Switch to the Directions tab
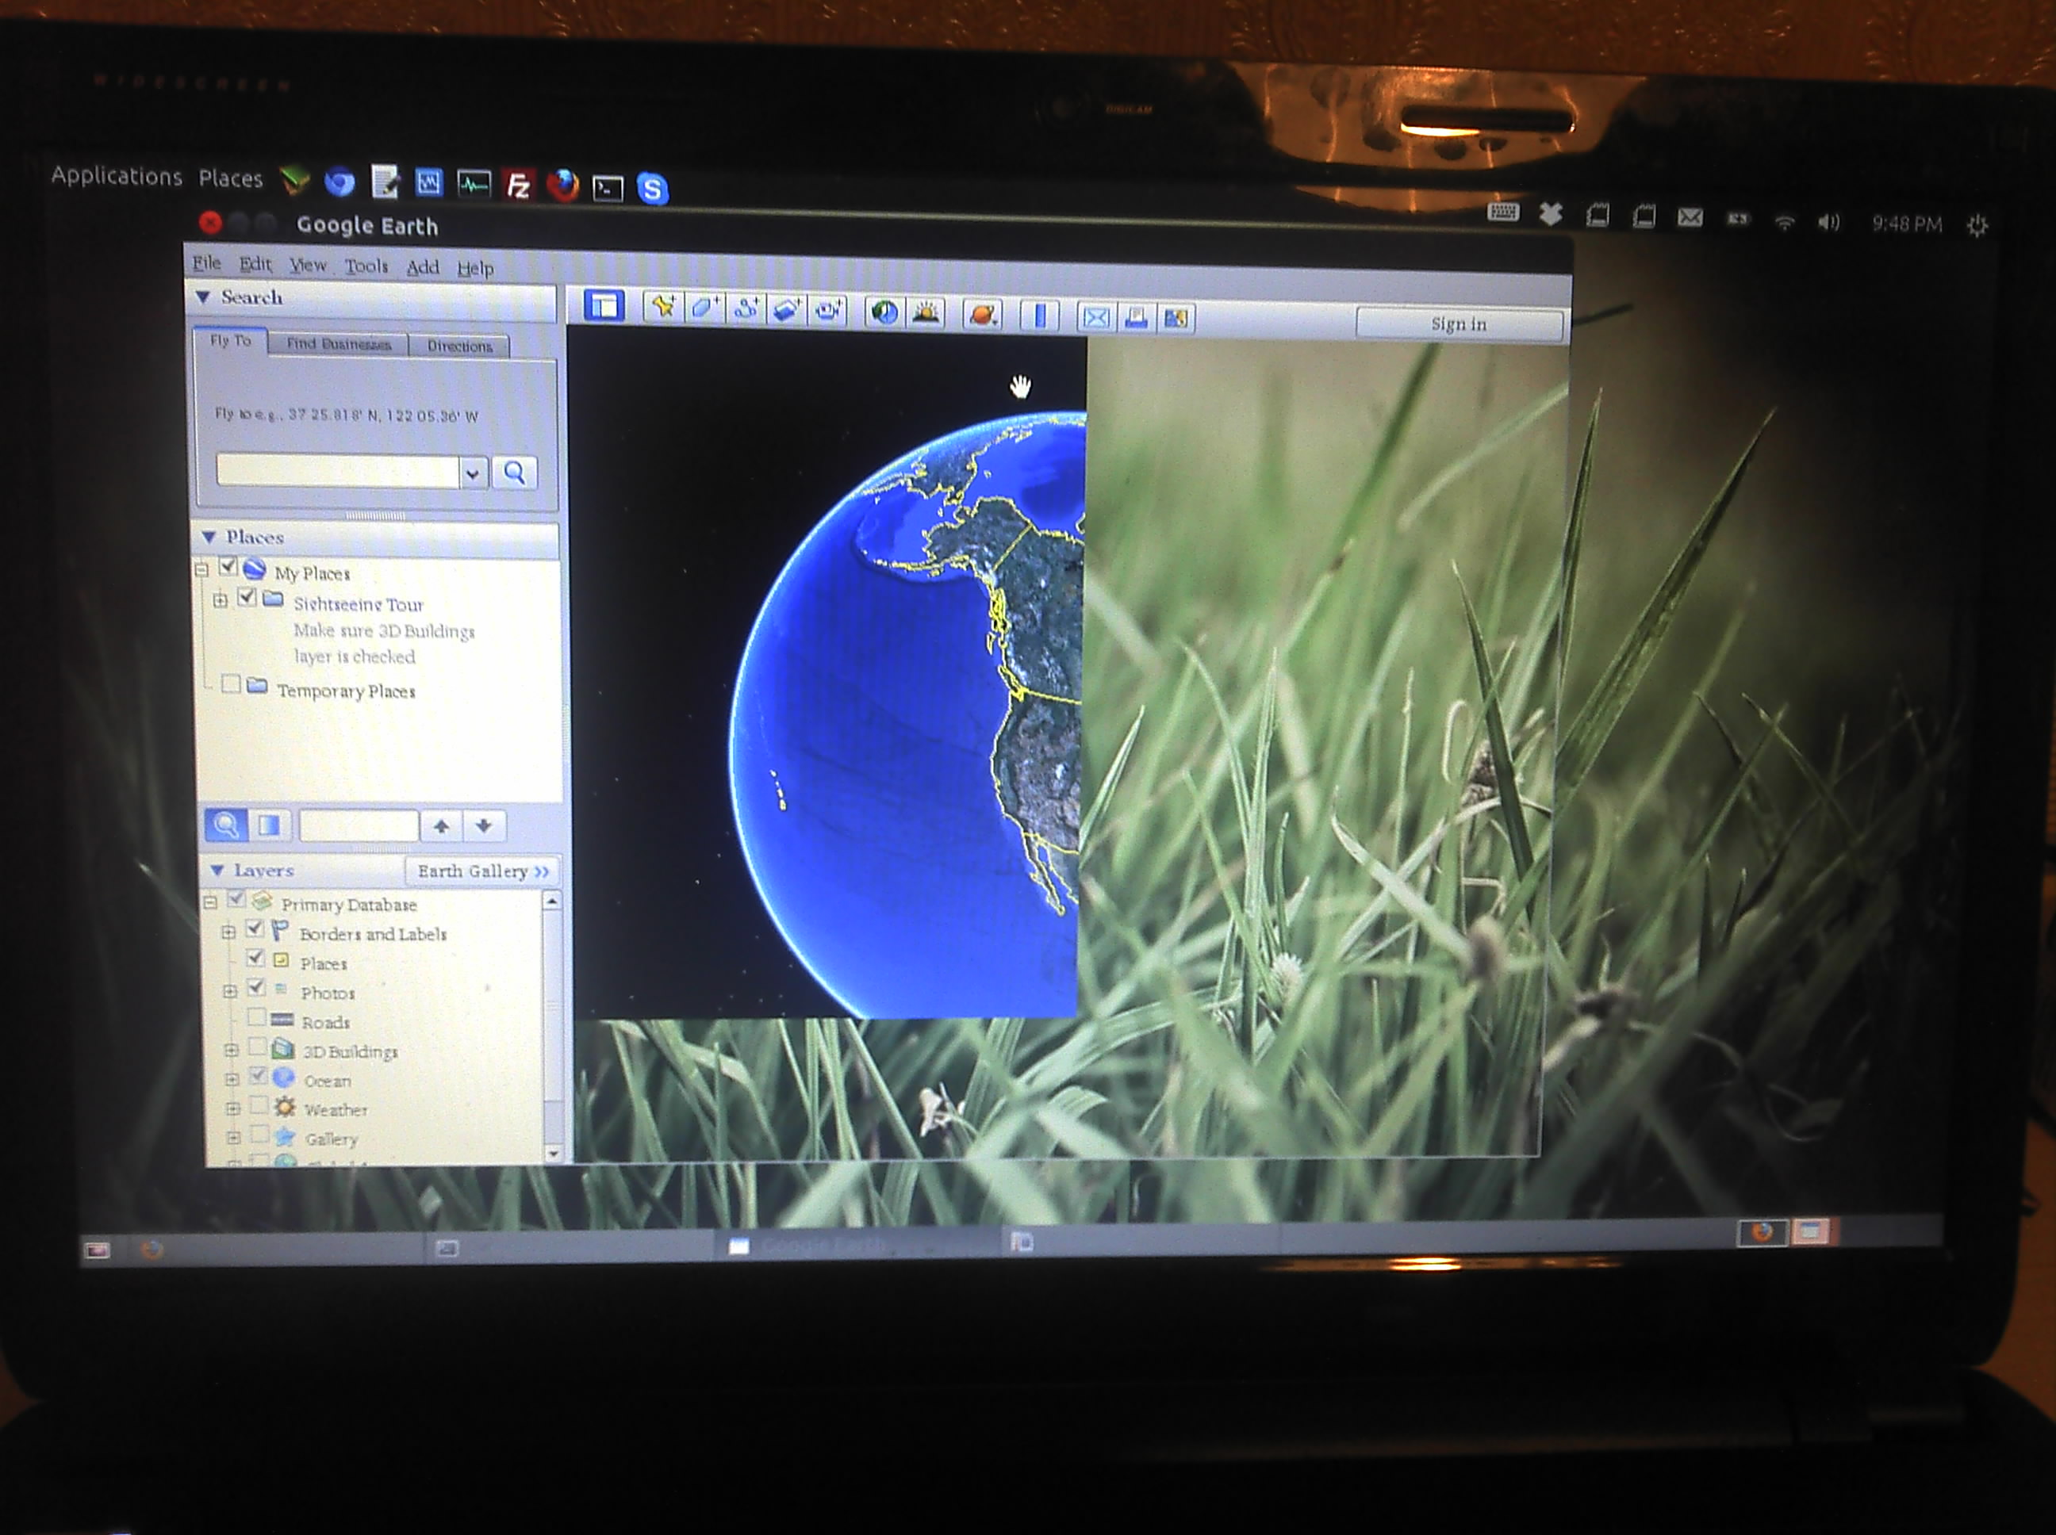 tap(459, 346)
